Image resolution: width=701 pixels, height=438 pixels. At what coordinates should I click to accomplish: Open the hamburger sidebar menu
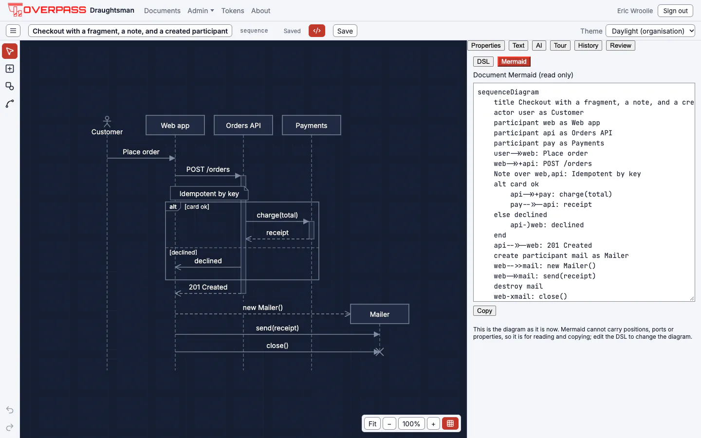(x=13, y=31)
